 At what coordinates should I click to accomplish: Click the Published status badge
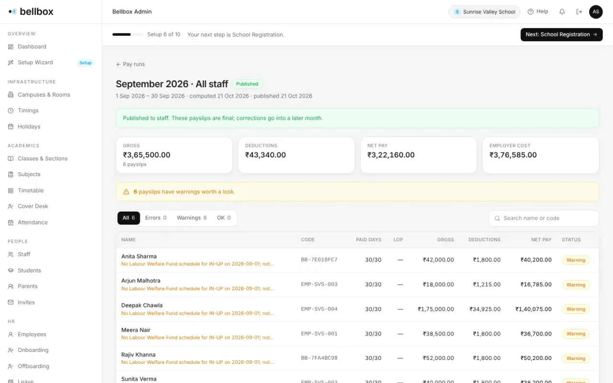247,84
